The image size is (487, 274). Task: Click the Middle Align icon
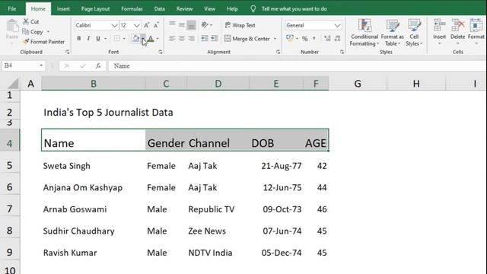(182, 24)
